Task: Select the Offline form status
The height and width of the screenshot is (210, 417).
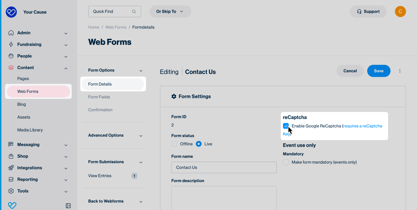Action: (174, 144)
